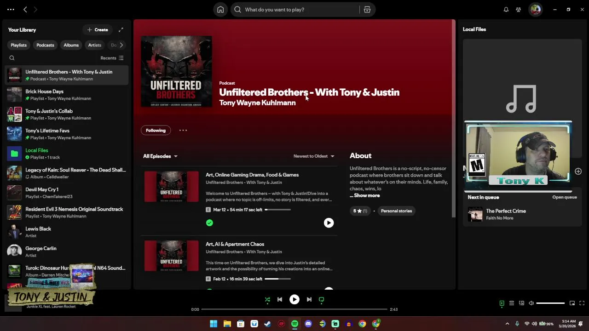
Task: Toggle the saved checkmark on first episode
Action: point(209,223)
